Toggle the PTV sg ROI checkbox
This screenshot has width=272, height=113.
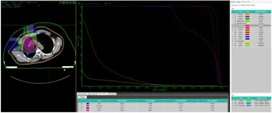click(233, 37)
